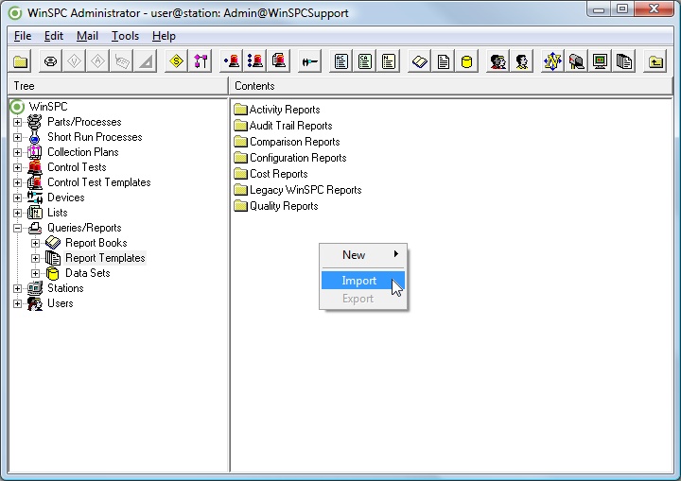The image size is (681, 481).
Task: Click the grayed-out V diamond toolbar icon
Action: coord(74,61)
